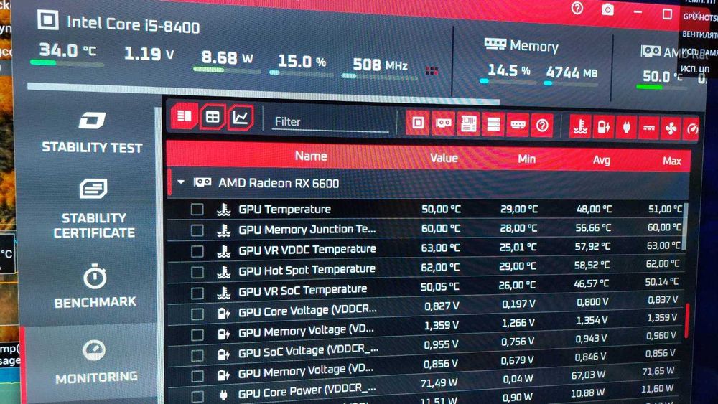Click thermometer icon of GPU Temperature row
The image size is (718, 404).
[223, 210]
